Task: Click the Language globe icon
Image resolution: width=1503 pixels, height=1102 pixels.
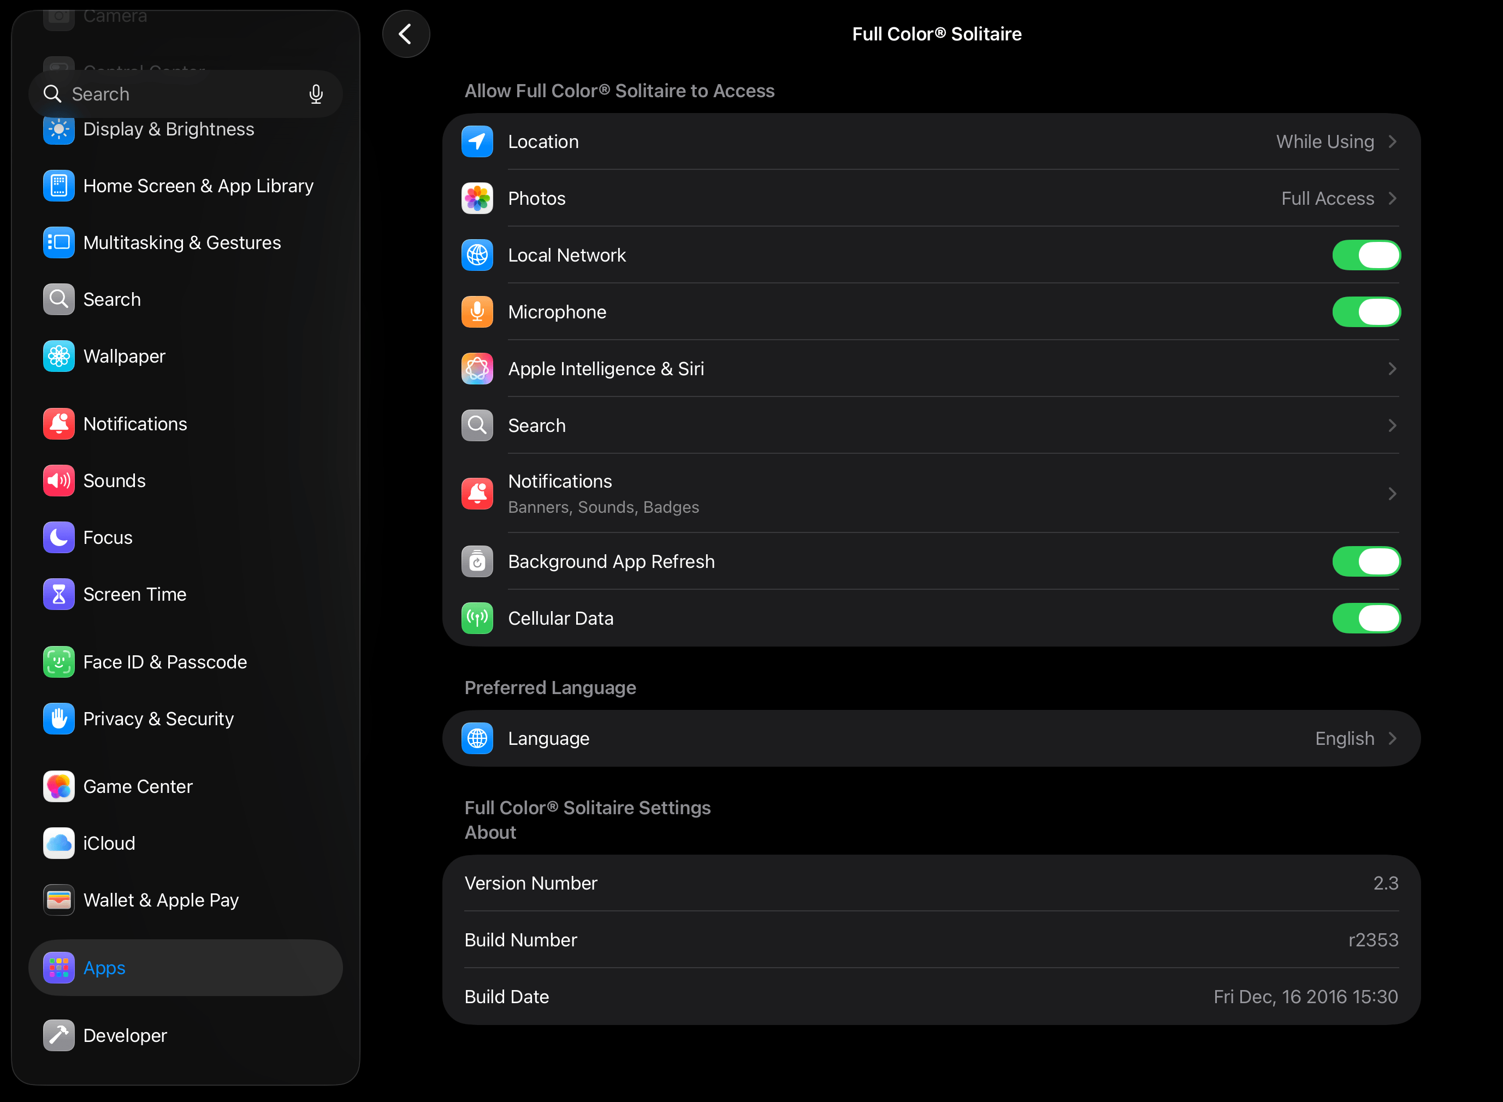Action: (477, 738)
